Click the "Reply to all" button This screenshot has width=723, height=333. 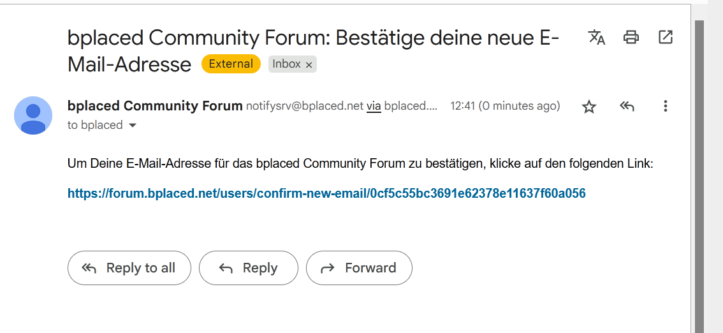tap(129, 268)
